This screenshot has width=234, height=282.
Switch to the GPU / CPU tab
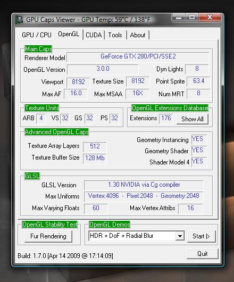(37, 35)
